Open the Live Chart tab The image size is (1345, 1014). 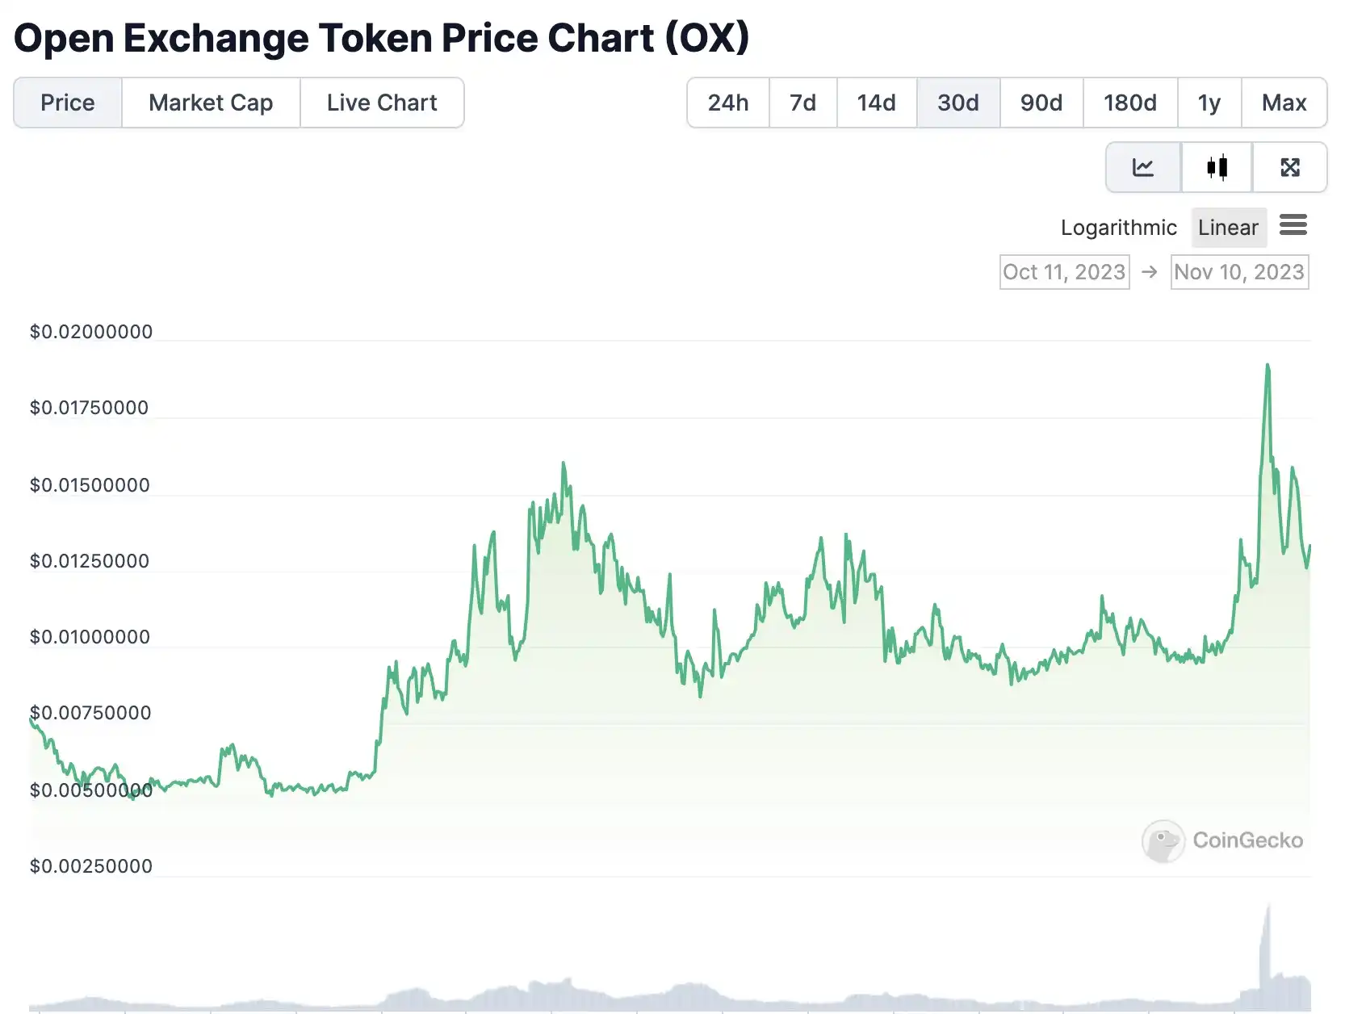coord(382,103)
